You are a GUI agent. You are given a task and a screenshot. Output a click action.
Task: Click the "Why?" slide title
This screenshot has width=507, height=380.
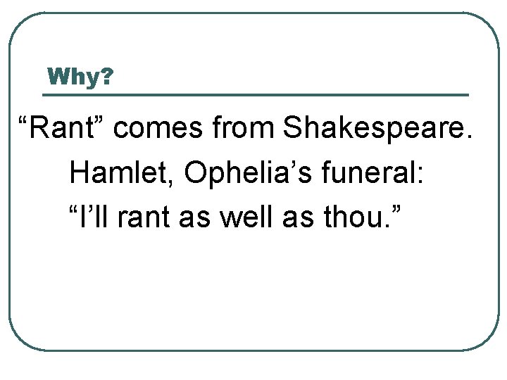(x=80, y=76)
